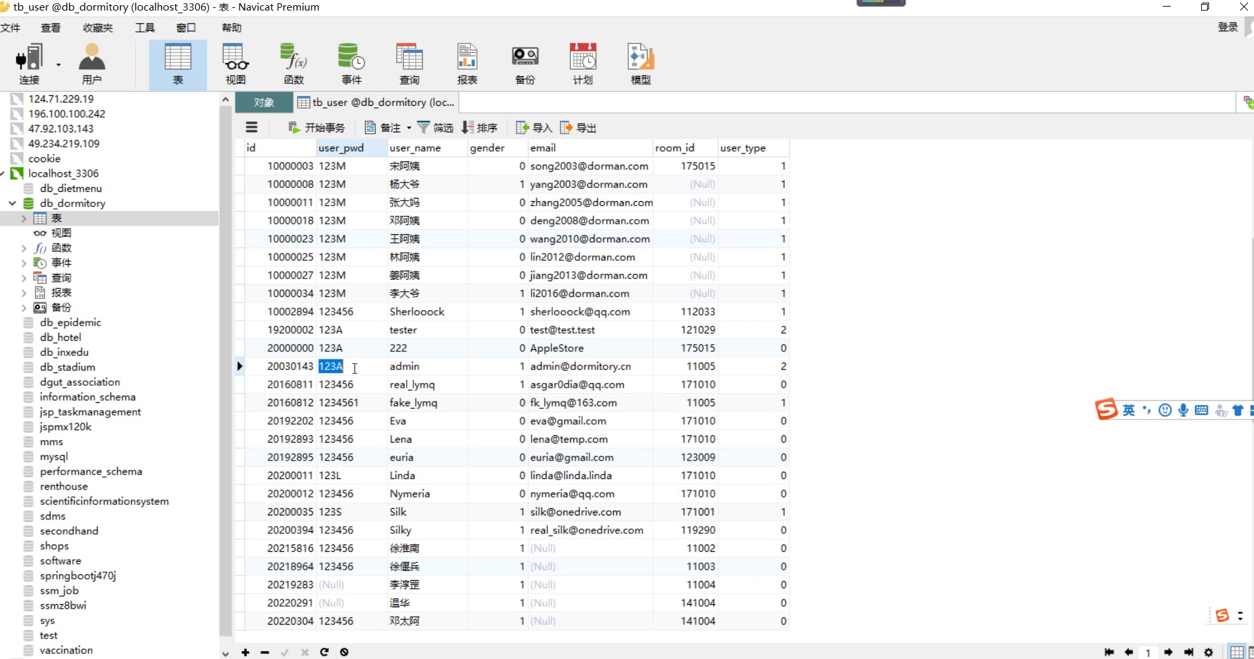The image size is (1254, 659).
Task: Select the localhost_3306 connection
Action: pos(63,173)
